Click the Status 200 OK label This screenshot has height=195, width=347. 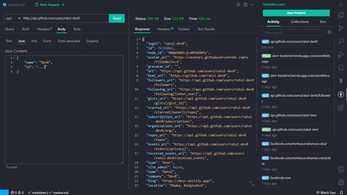click(x=147, y=19)
